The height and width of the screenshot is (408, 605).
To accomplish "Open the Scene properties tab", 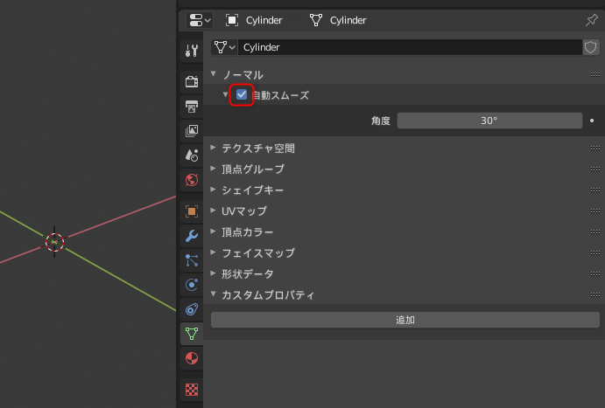I will [192, 156].
